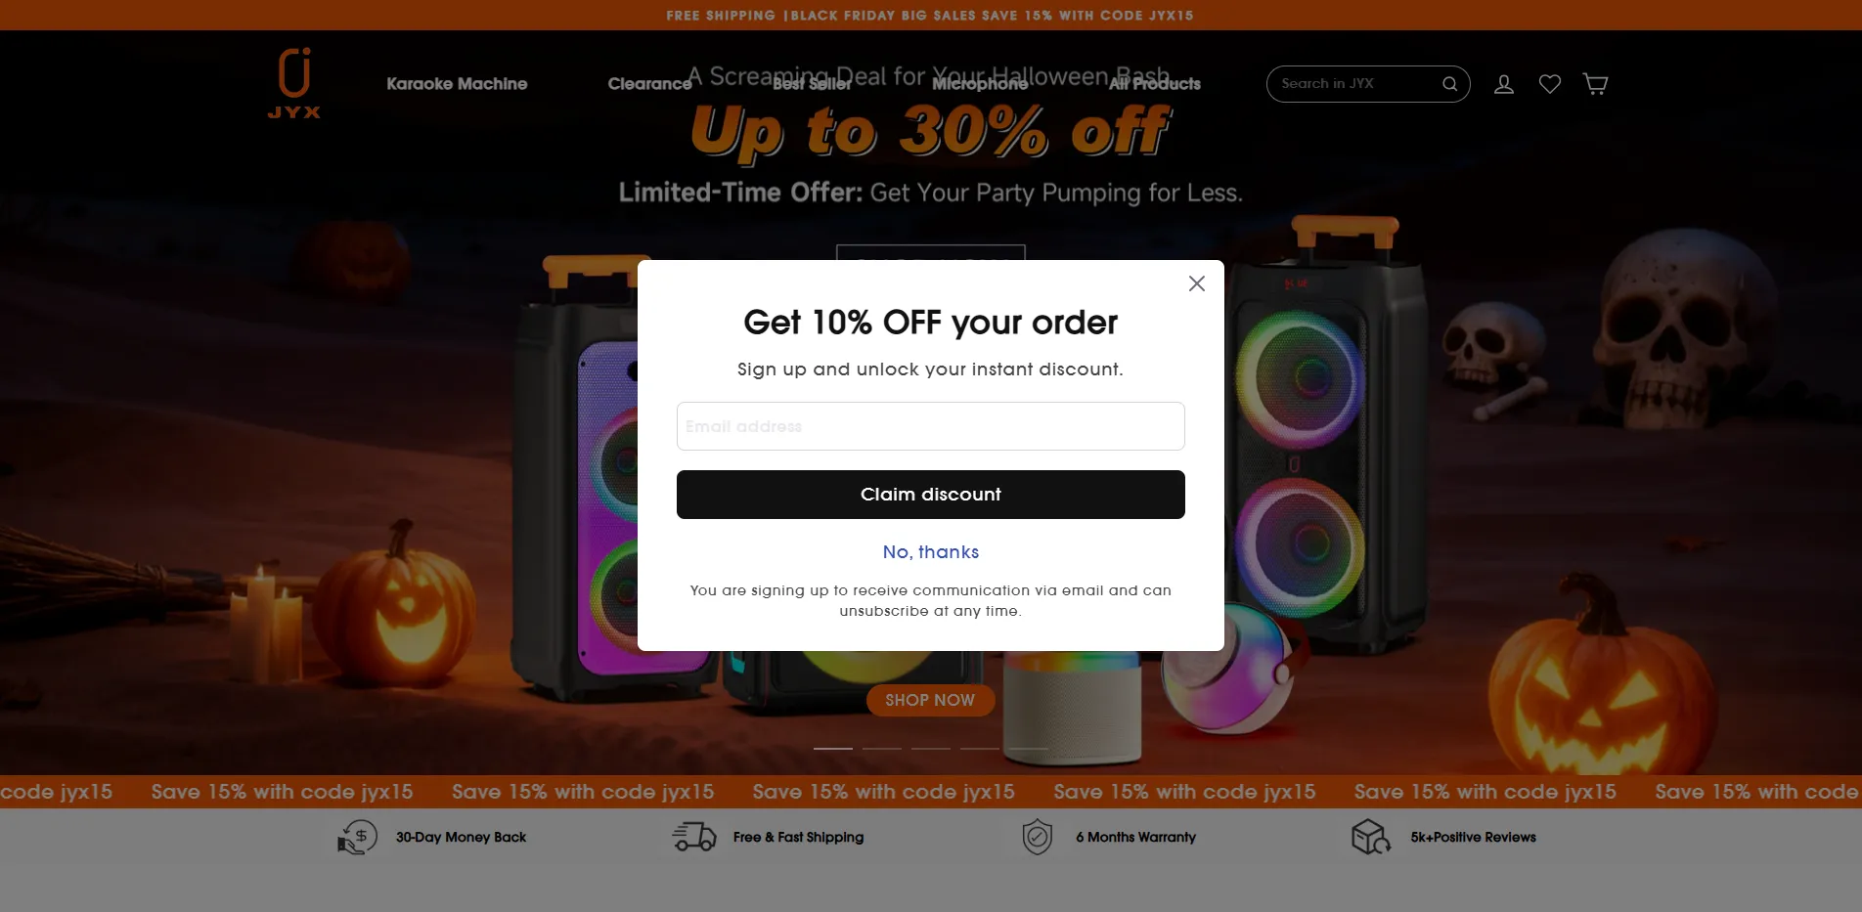Image resolution: width=1862 pixels, height=912 pixels.
Task: Click the orange SHOP NOW button
Action: (930, 700)
